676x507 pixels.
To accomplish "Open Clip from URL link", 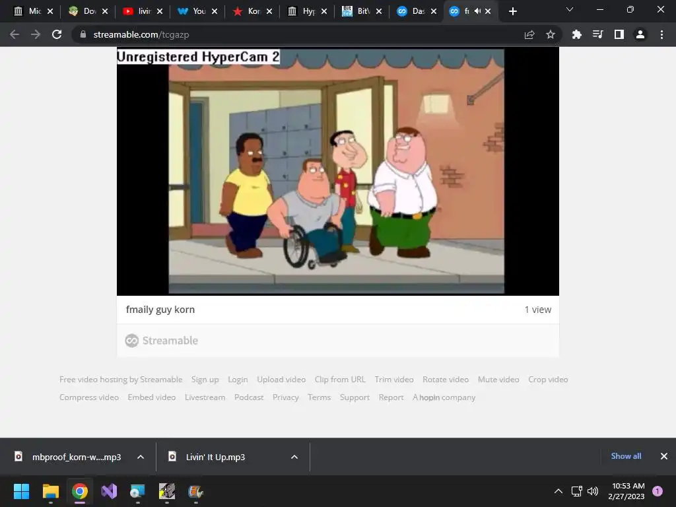I will coord(340,380).
